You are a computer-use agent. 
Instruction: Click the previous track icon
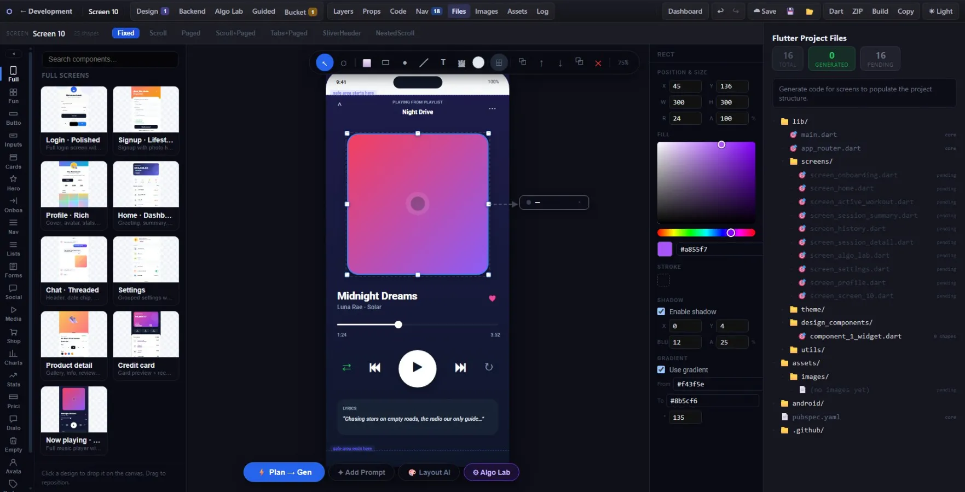tap(375, 367)
